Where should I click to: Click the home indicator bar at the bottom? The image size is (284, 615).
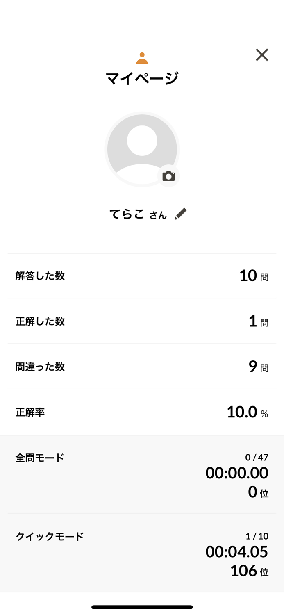coord(142,607)
